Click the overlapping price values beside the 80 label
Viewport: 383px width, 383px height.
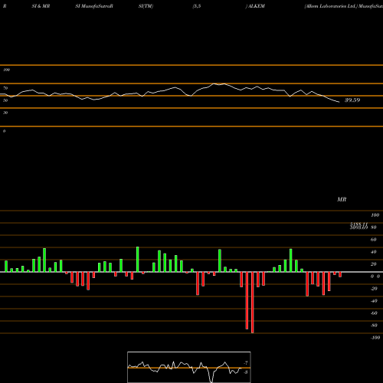click(x=358, y=226)
